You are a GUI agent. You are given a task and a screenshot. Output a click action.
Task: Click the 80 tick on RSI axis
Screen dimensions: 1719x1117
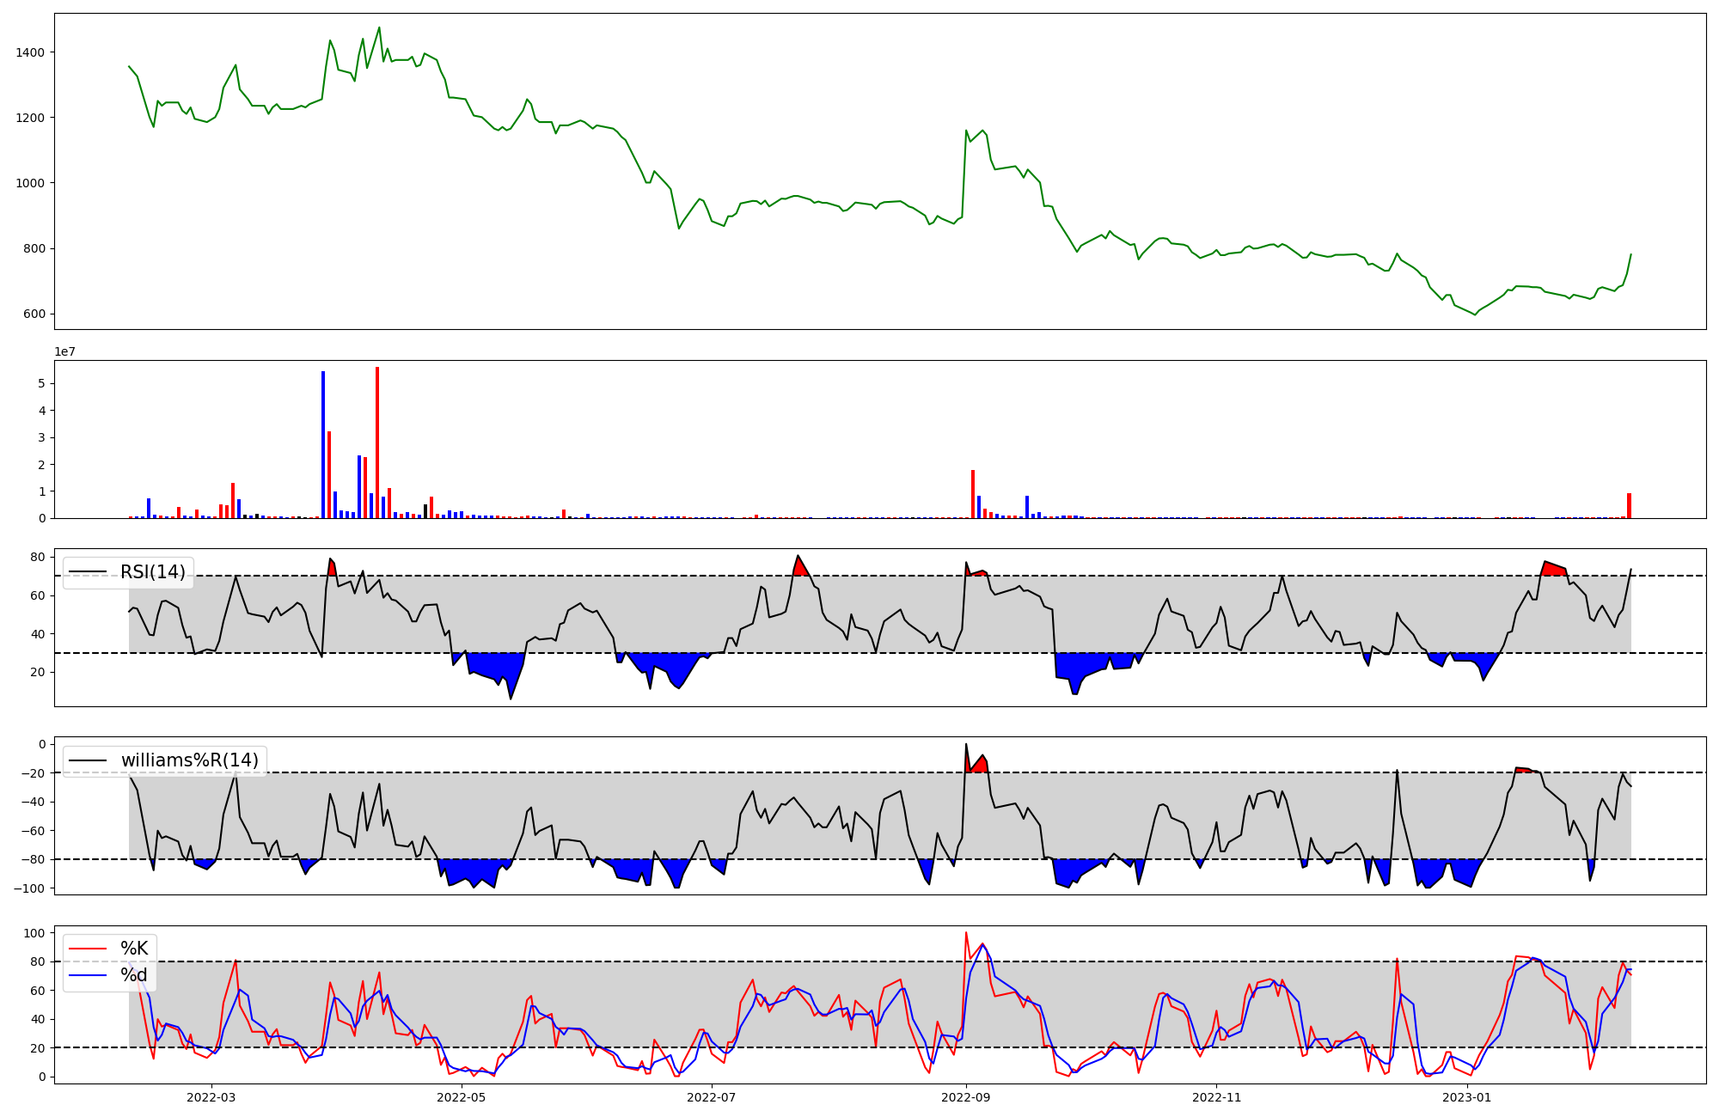coord(37,557)
